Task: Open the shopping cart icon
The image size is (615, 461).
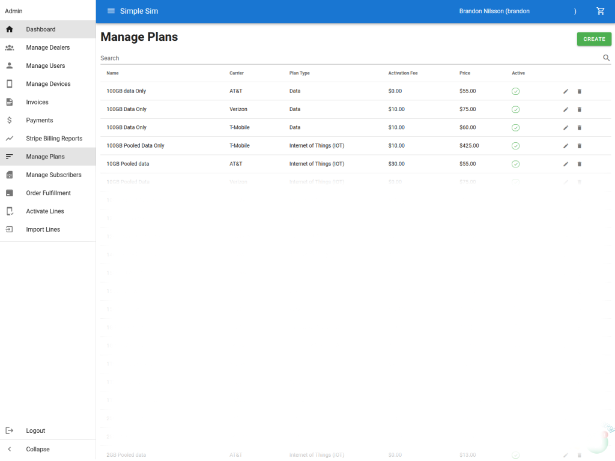Action: 600,11
